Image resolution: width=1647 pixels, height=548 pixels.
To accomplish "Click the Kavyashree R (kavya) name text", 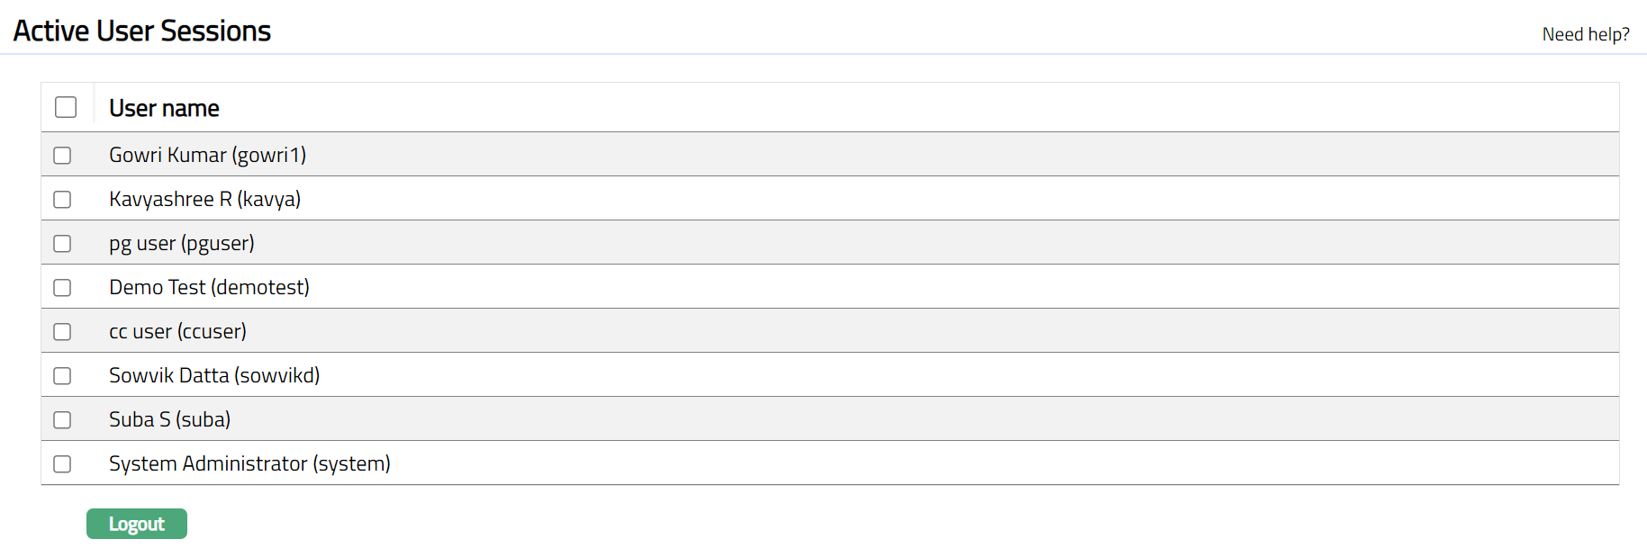I will click(x=204, y=199).
